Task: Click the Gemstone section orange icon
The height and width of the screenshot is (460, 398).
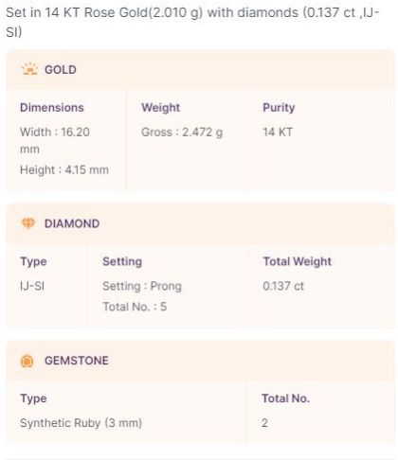Action: pyautogui.click(x=27, y=361)
